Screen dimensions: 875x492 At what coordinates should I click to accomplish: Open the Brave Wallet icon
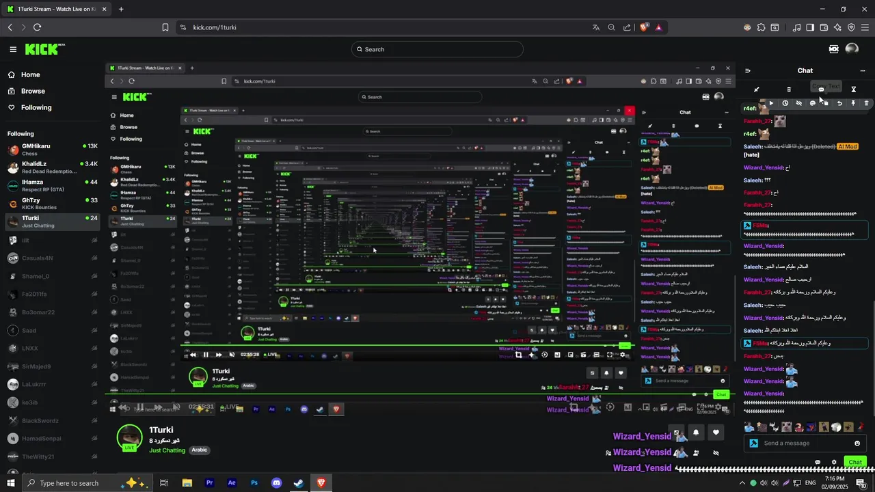[x=824, y=27]
